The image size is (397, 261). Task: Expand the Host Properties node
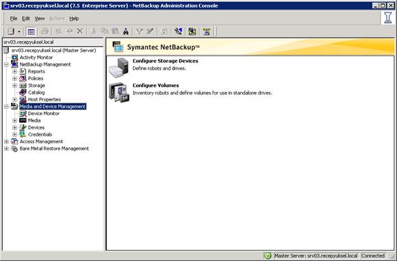point(14,99)
